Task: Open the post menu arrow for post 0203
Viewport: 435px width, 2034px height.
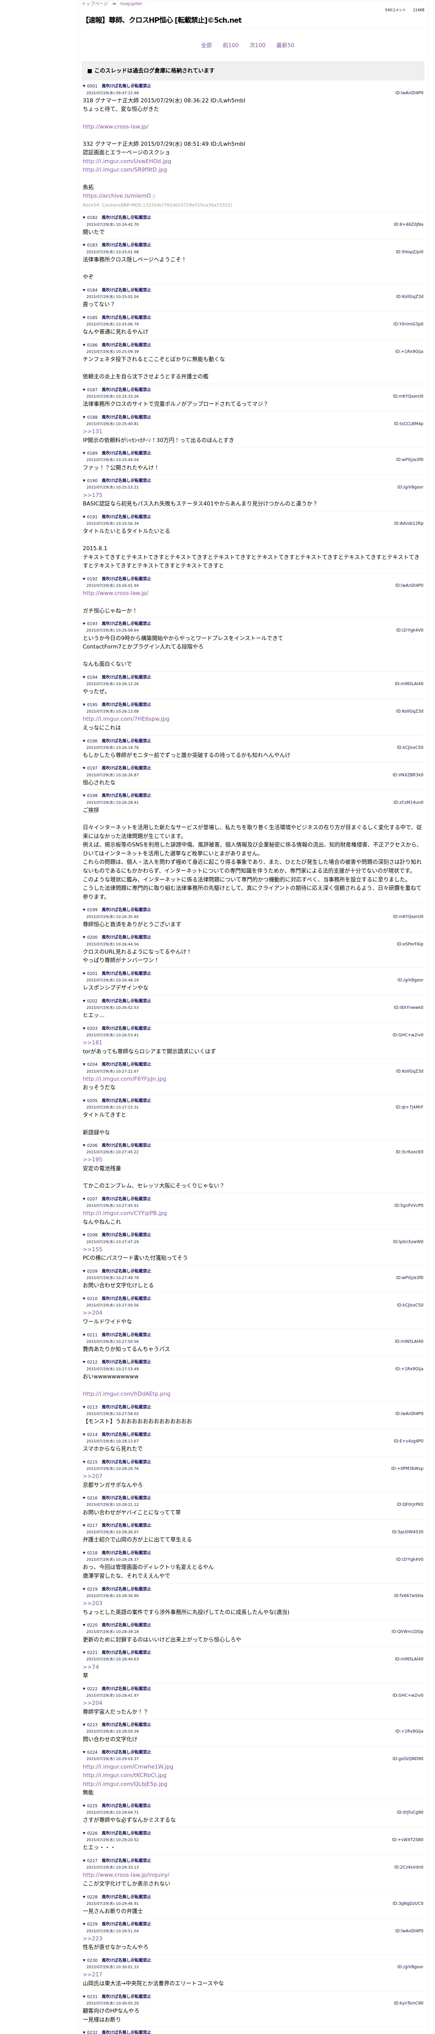Action: pos(84,1028)
